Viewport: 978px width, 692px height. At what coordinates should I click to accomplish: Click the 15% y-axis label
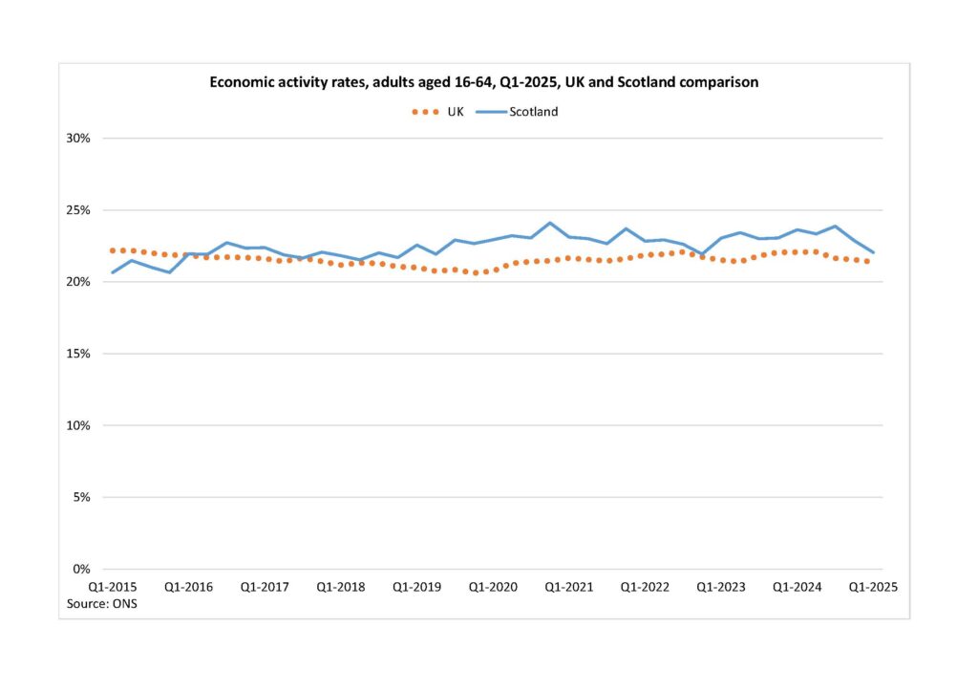pyautogui.click(x=78, y=354)
